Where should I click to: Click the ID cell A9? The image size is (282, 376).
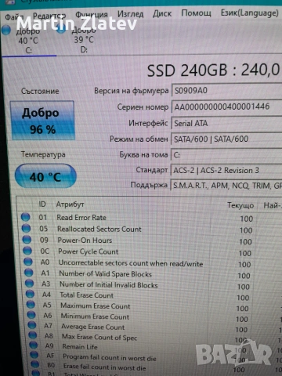[49, 345]
